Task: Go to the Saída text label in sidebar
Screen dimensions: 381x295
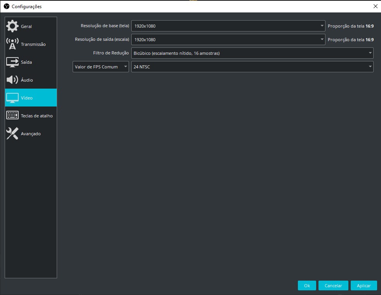Action: 26,63
